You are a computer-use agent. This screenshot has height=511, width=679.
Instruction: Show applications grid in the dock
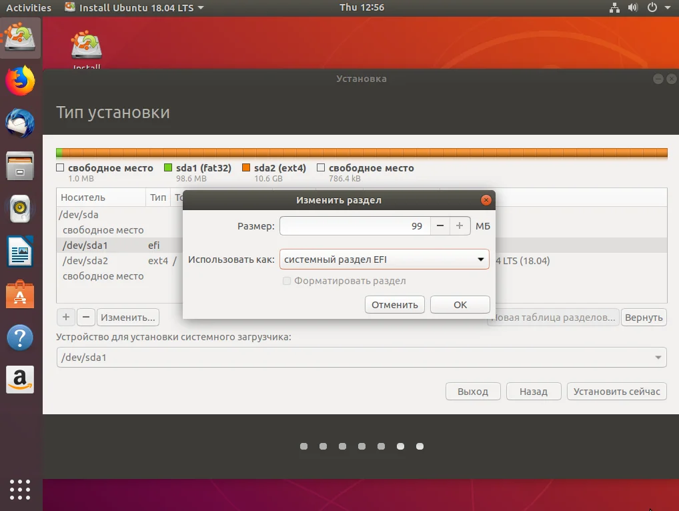click(x=20, y=490)
